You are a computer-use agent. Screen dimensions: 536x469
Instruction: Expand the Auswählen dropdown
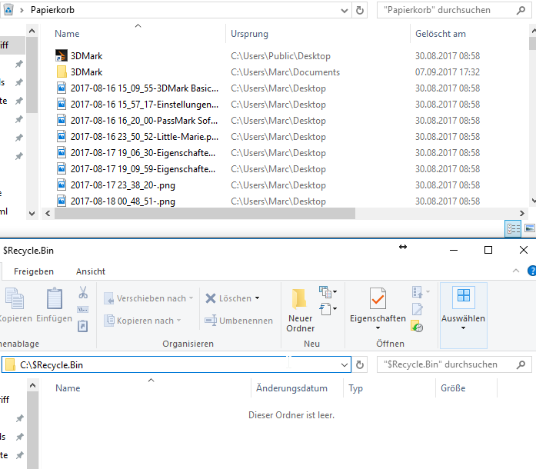tap(463, 328)
